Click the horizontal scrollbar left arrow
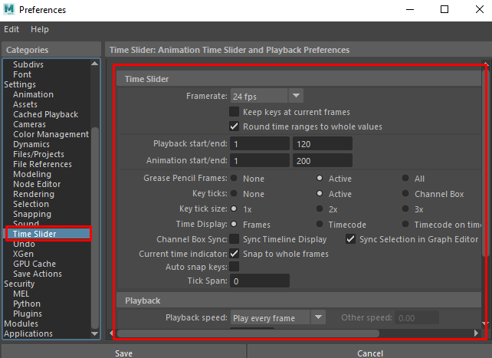The height and width of the screenshot is (358, 492). [x=111, y=333]
